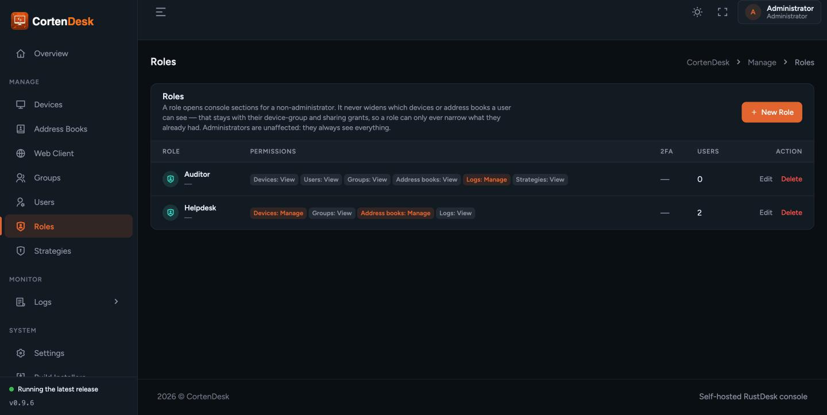Click Helpdesk's Devices: Manage badge

pos(278,213)
